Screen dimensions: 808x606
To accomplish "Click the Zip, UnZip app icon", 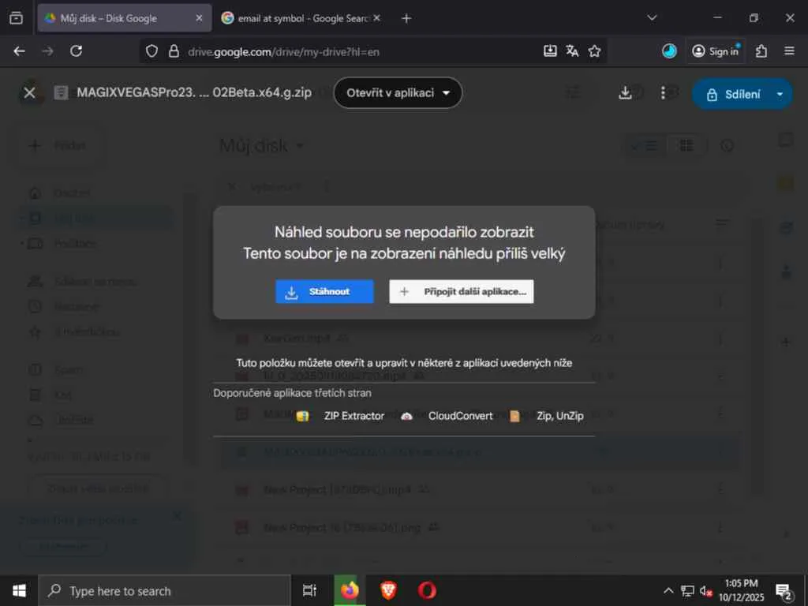I will [514, 417].
